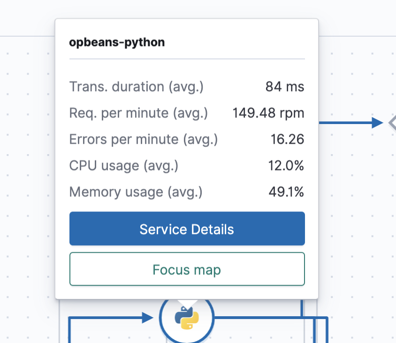The height and width of the screenshot is (343, 396).
Task: Click the diamond-shaped node at the right edge
Action: (x=393, y=123)
